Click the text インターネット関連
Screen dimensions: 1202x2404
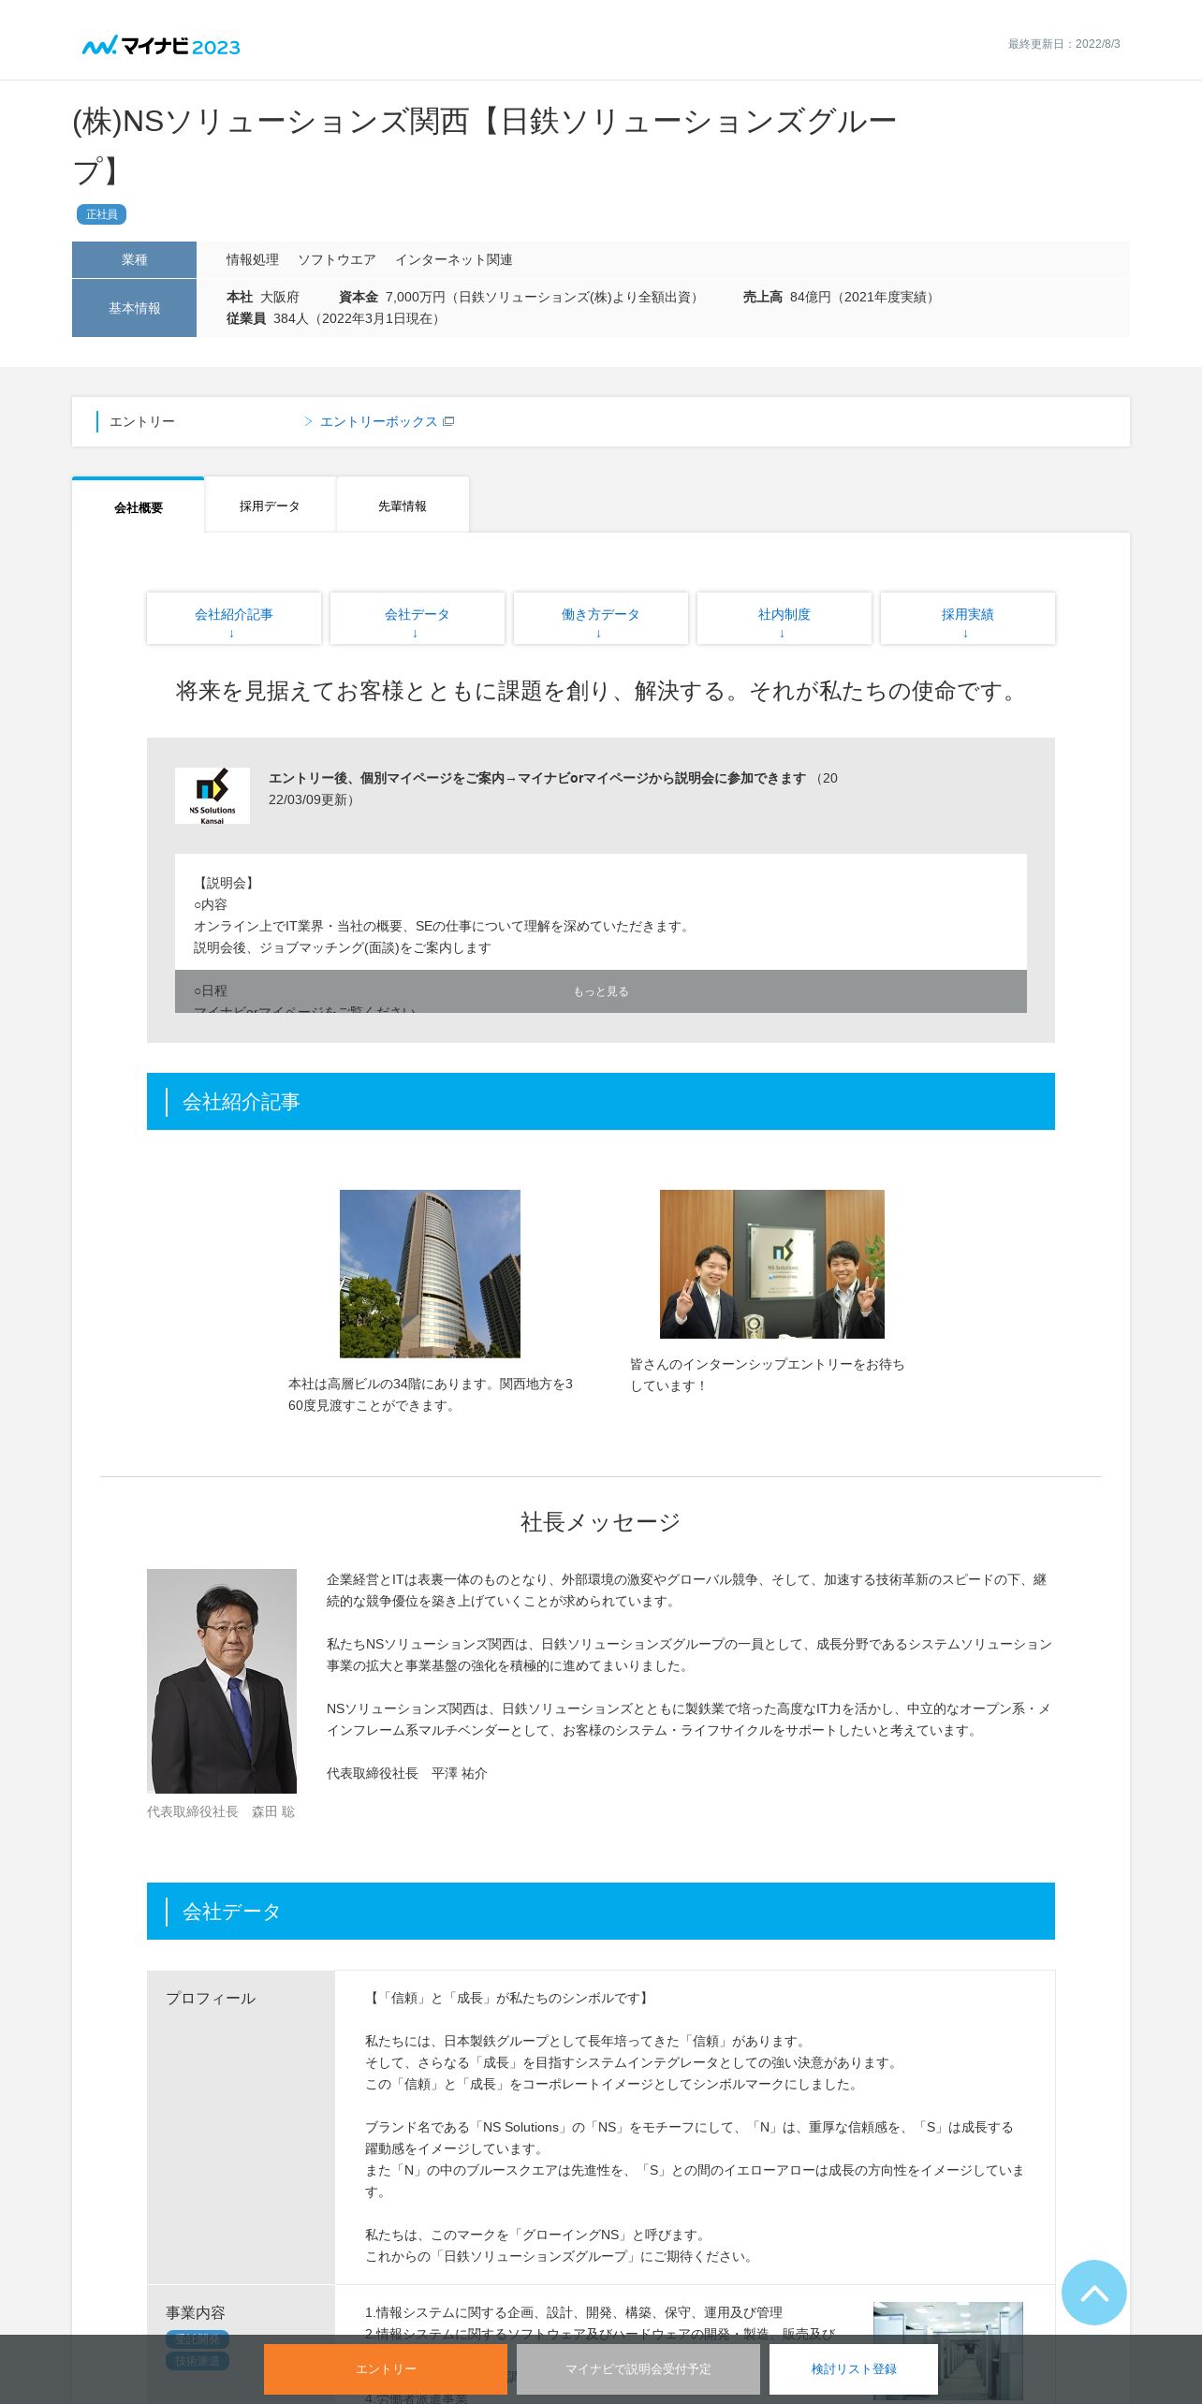click(454, 259)
